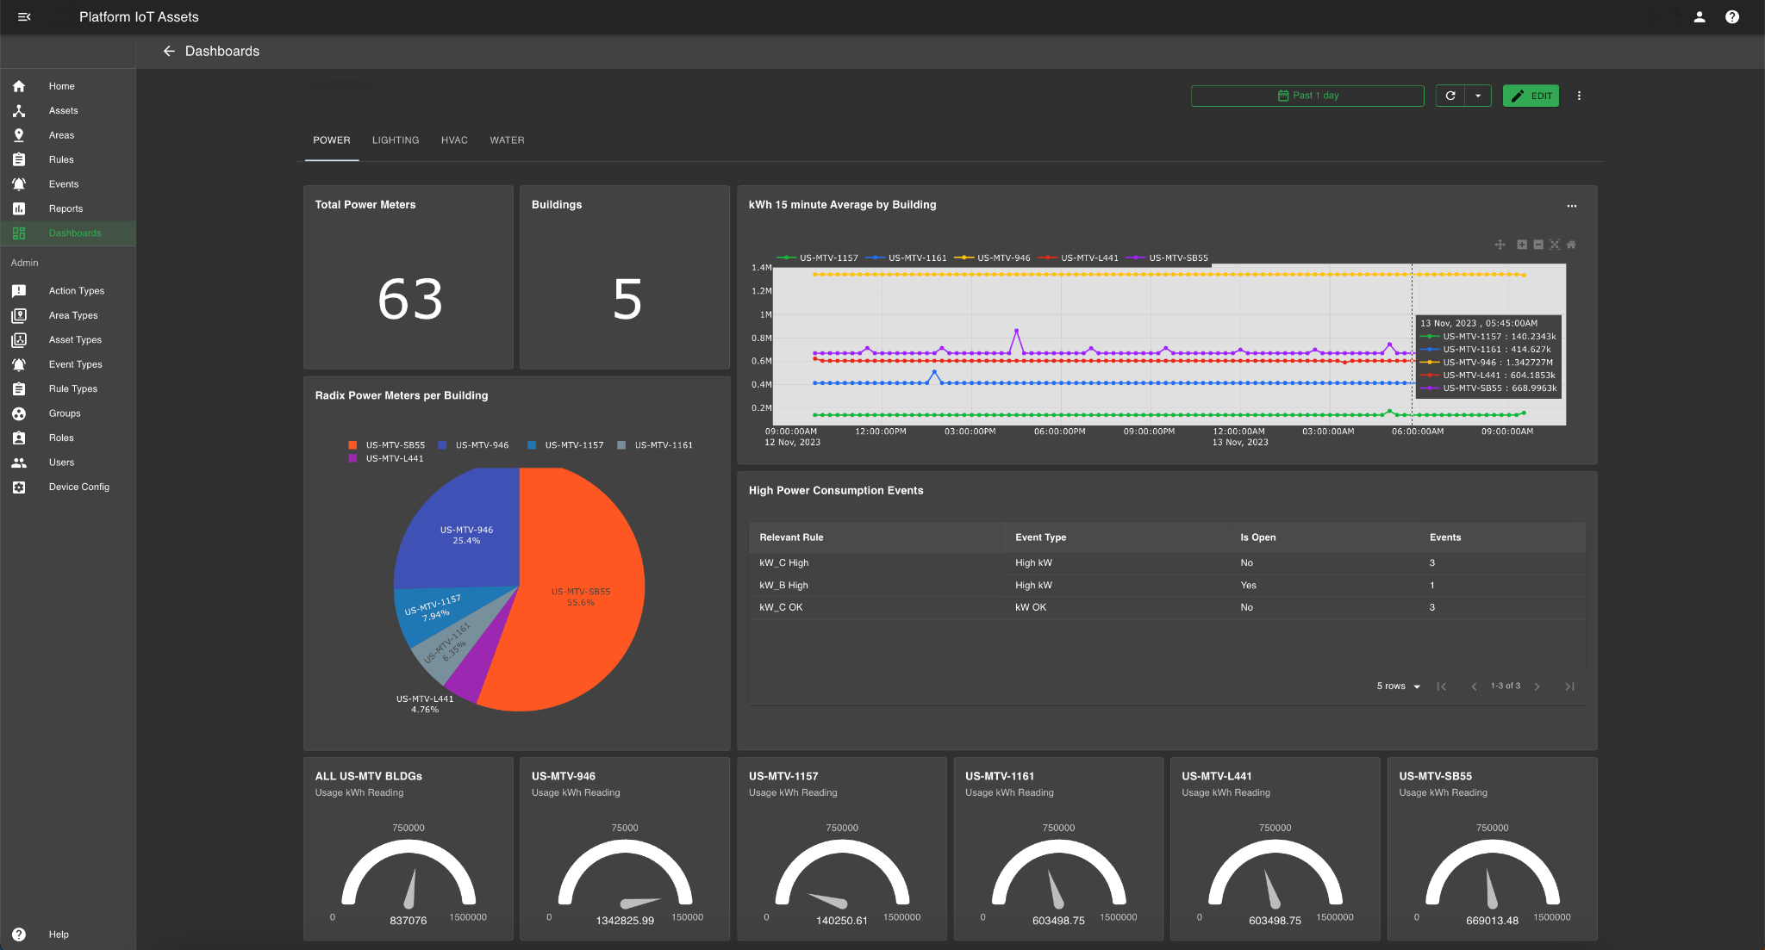Click the chart pan tool icon

(x=1500, y=245)
